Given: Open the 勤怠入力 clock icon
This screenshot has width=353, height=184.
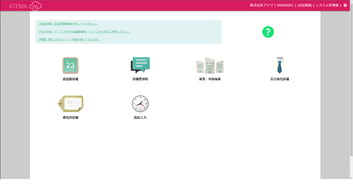Looking at the screenshot, I should [x=140, y=104].
